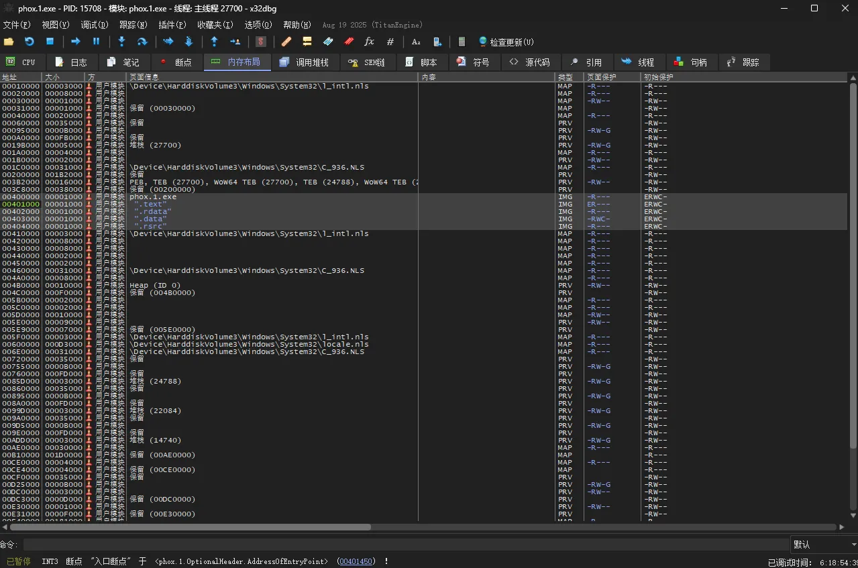Click the labels tag icon

pos(328,42)
